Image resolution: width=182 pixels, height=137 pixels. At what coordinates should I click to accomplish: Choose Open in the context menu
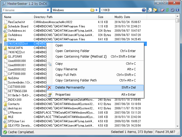click(95, 45)
